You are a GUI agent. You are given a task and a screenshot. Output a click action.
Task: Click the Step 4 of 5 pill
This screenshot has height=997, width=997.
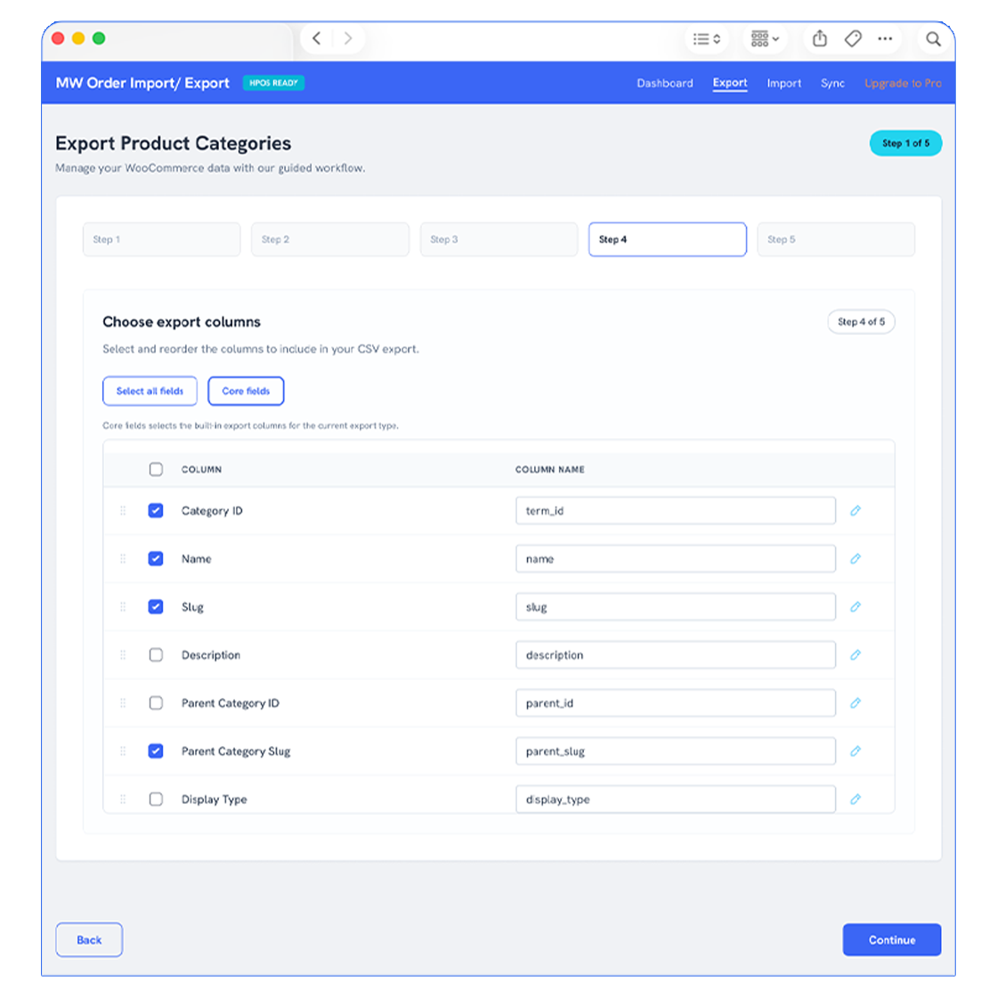[x=861, y=321]
